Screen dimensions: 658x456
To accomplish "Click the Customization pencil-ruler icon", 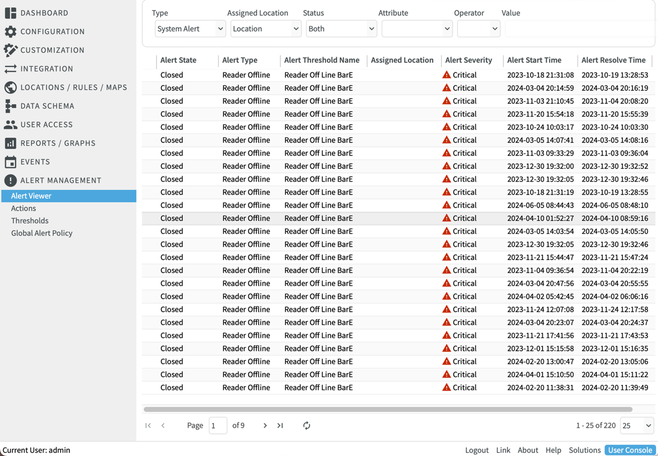I will pyautogui.click(x=11, y=50).
